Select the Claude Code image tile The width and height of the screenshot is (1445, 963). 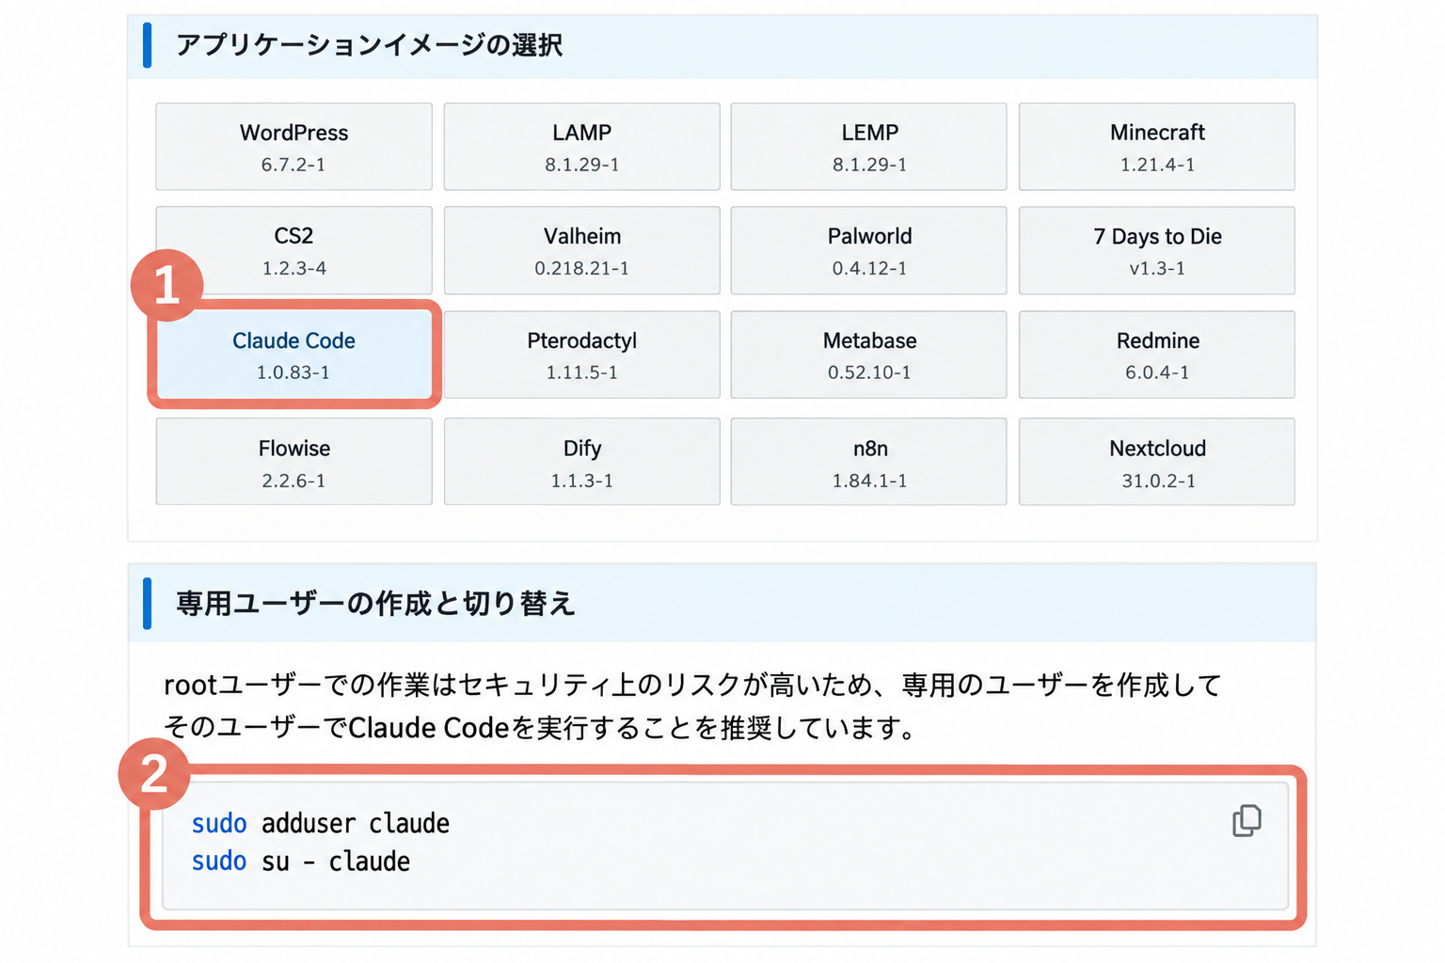pyautogui.click(x=294, y=355)
